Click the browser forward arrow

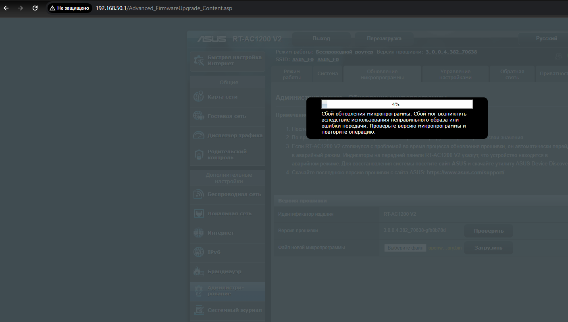(x=21, y=8)
